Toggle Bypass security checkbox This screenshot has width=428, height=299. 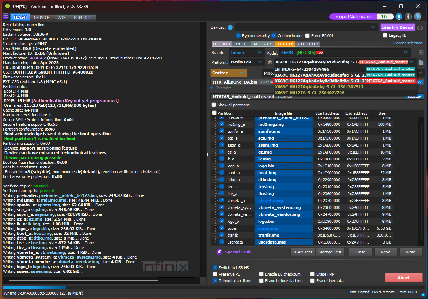tap(238, 36)
